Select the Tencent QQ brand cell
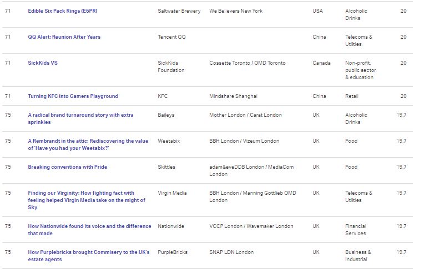Screen dimensions: 425x270 tap(172, 37)
